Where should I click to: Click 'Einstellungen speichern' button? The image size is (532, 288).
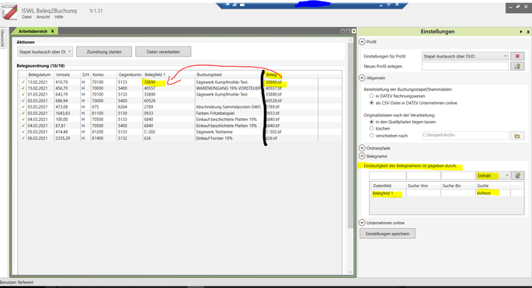[x=387, y=234]
